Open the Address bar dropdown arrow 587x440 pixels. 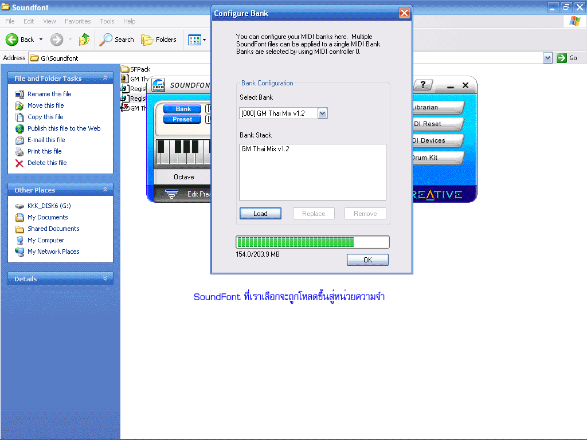coord(547,58)
